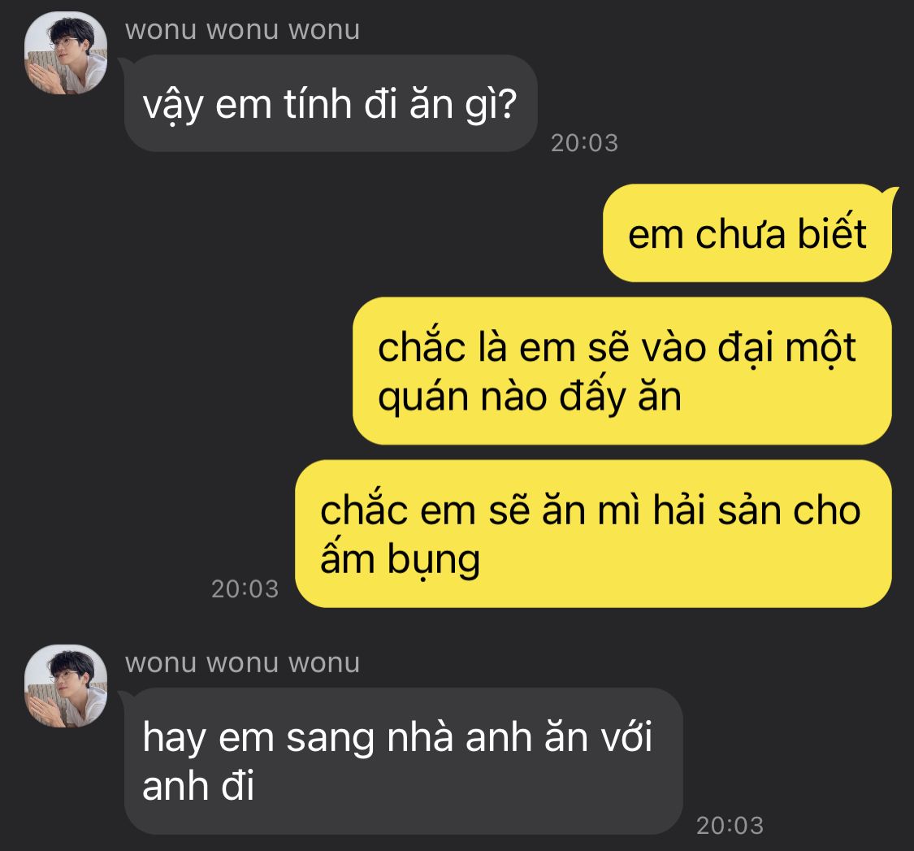914x851 pixels.
Task: Click the pointed tail of the "em chưa biết" bubble
Action: tap(890, 194)
